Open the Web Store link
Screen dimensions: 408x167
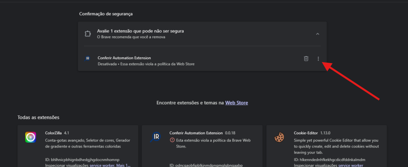237,103
